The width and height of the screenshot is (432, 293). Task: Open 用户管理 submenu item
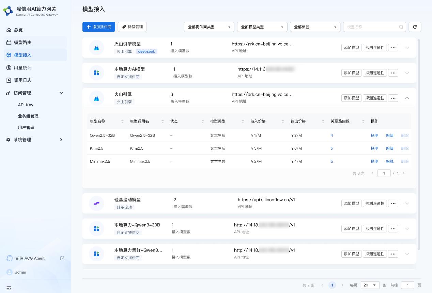[26, 128]
